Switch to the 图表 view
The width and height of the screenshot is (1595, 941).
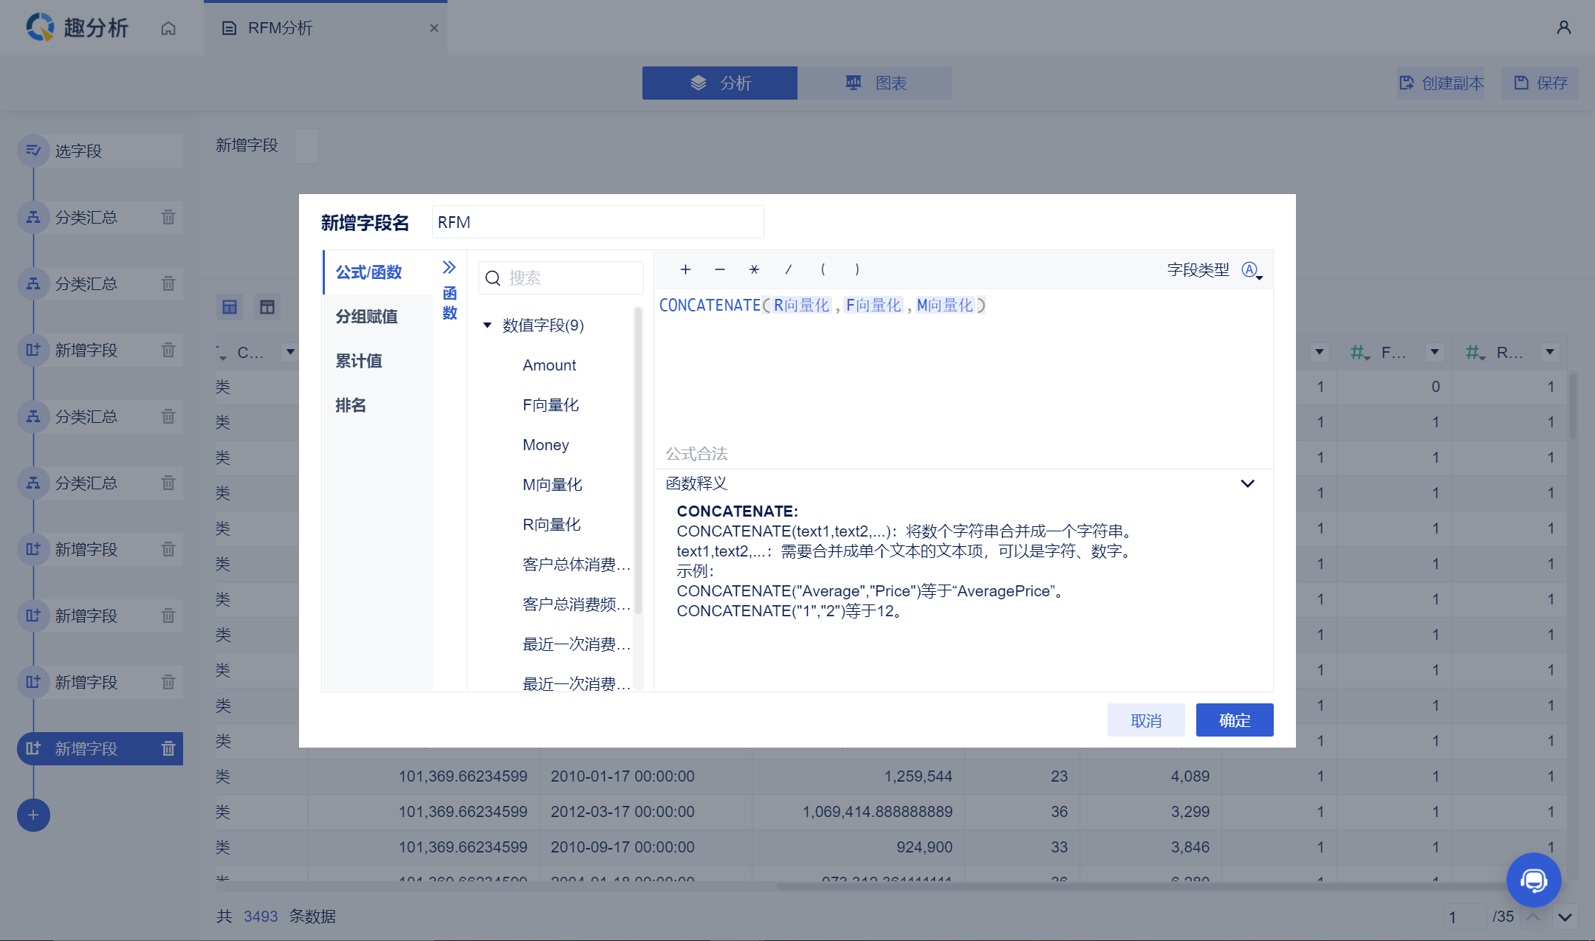(x=875, y=83)
